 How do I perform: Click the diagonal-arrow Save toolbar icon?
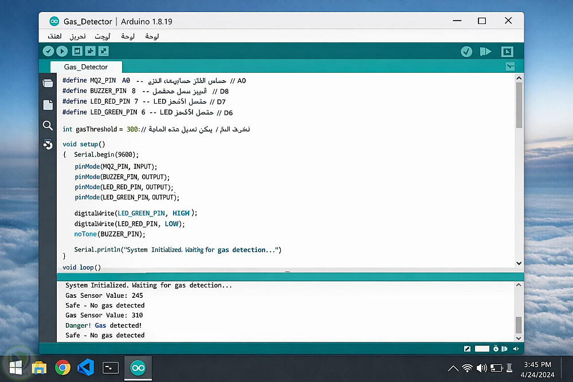click(x=103, y=51)
